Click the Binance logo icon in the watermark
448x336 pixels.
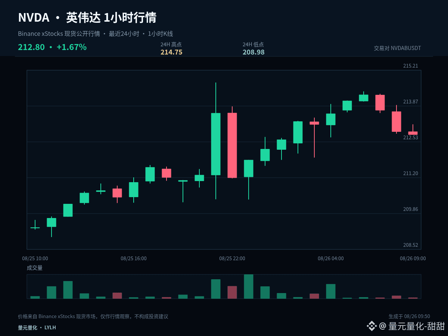[371, 326]
